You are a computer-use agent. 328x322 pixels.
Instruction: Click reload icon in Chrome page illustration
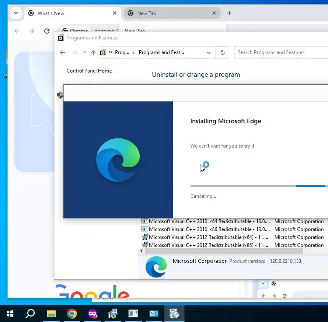[284, 296]
